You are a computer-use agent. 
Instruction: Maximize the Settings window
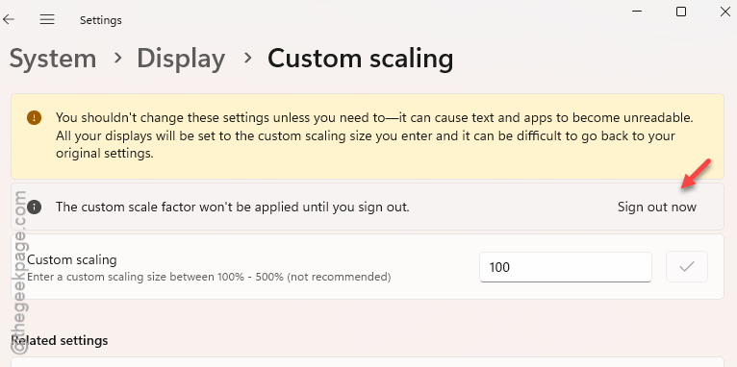[x=681, y=12]
